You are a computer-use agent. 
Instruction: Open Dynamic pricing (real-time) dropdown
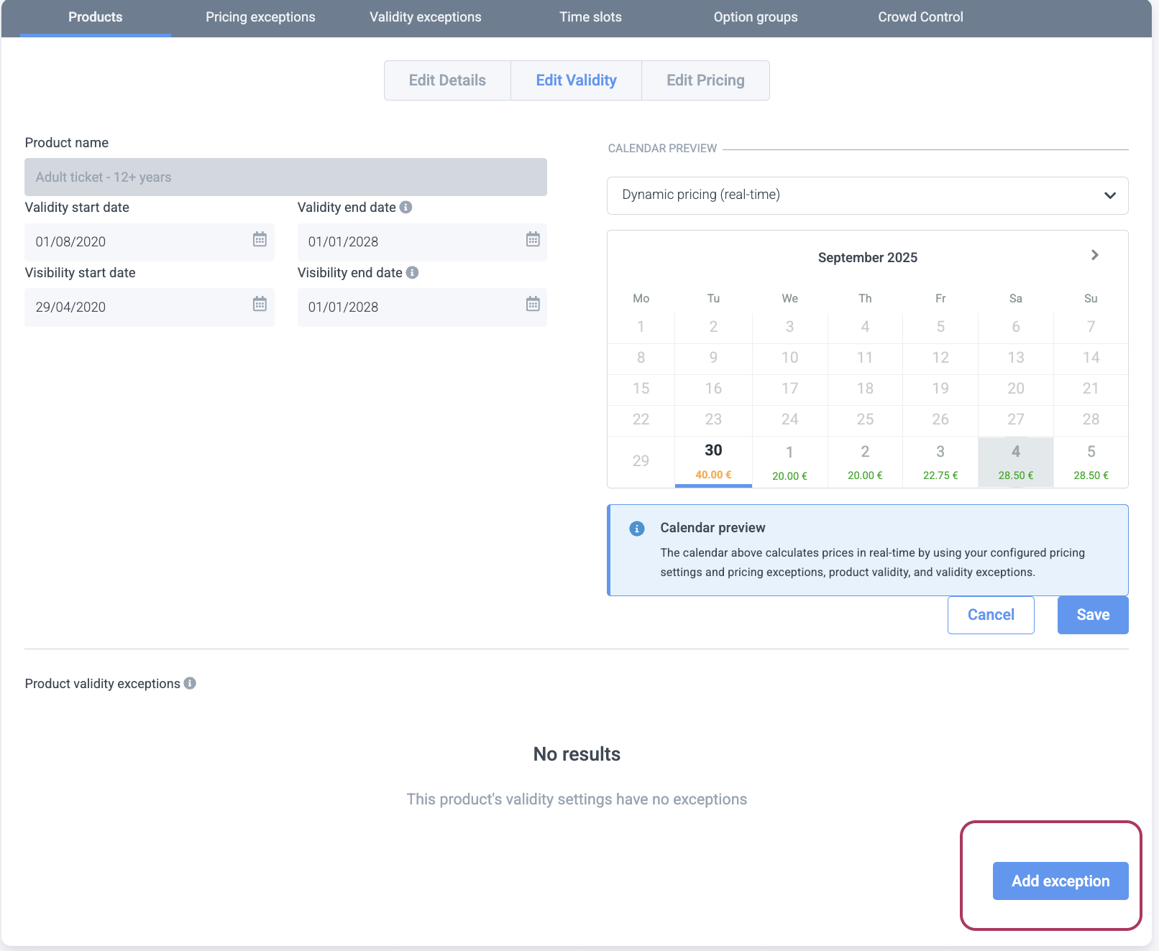click(x=868, y=195)
